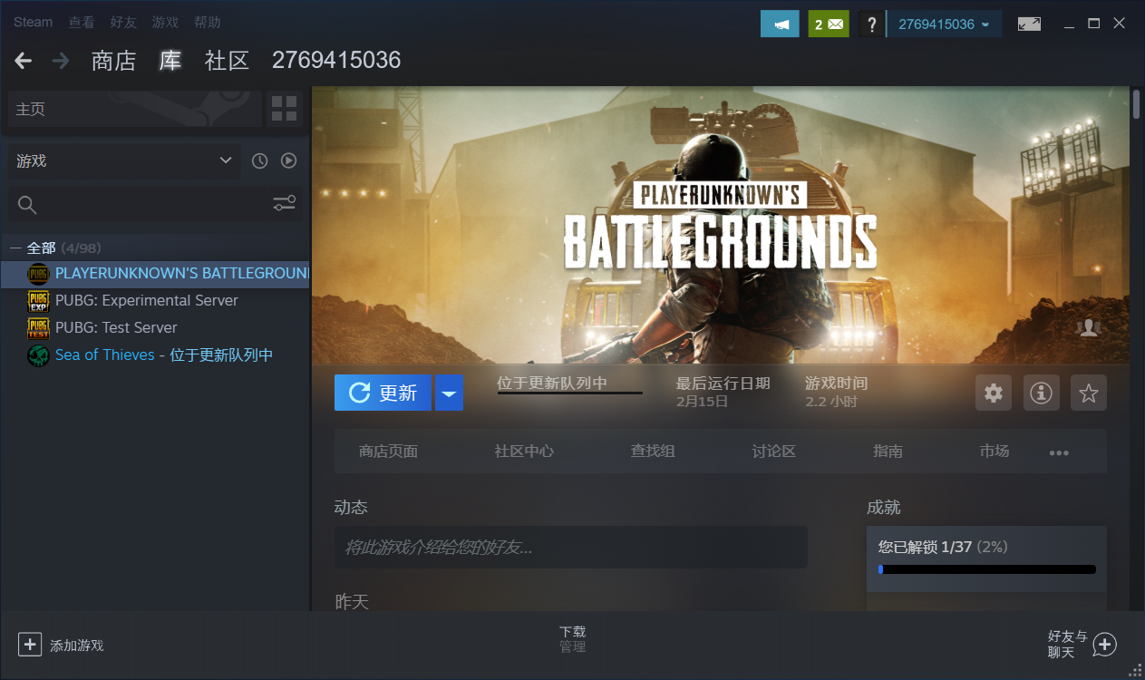Switch library to grid collections view
Screen dimensions: 1145x680
coord(284,109)
